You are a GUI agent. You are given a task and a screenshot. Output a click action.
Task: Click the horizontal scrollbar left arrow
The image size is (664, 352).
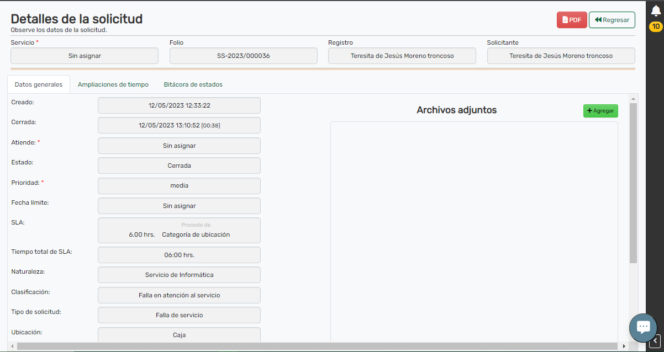pyautogui.click(x=13, y=346)
